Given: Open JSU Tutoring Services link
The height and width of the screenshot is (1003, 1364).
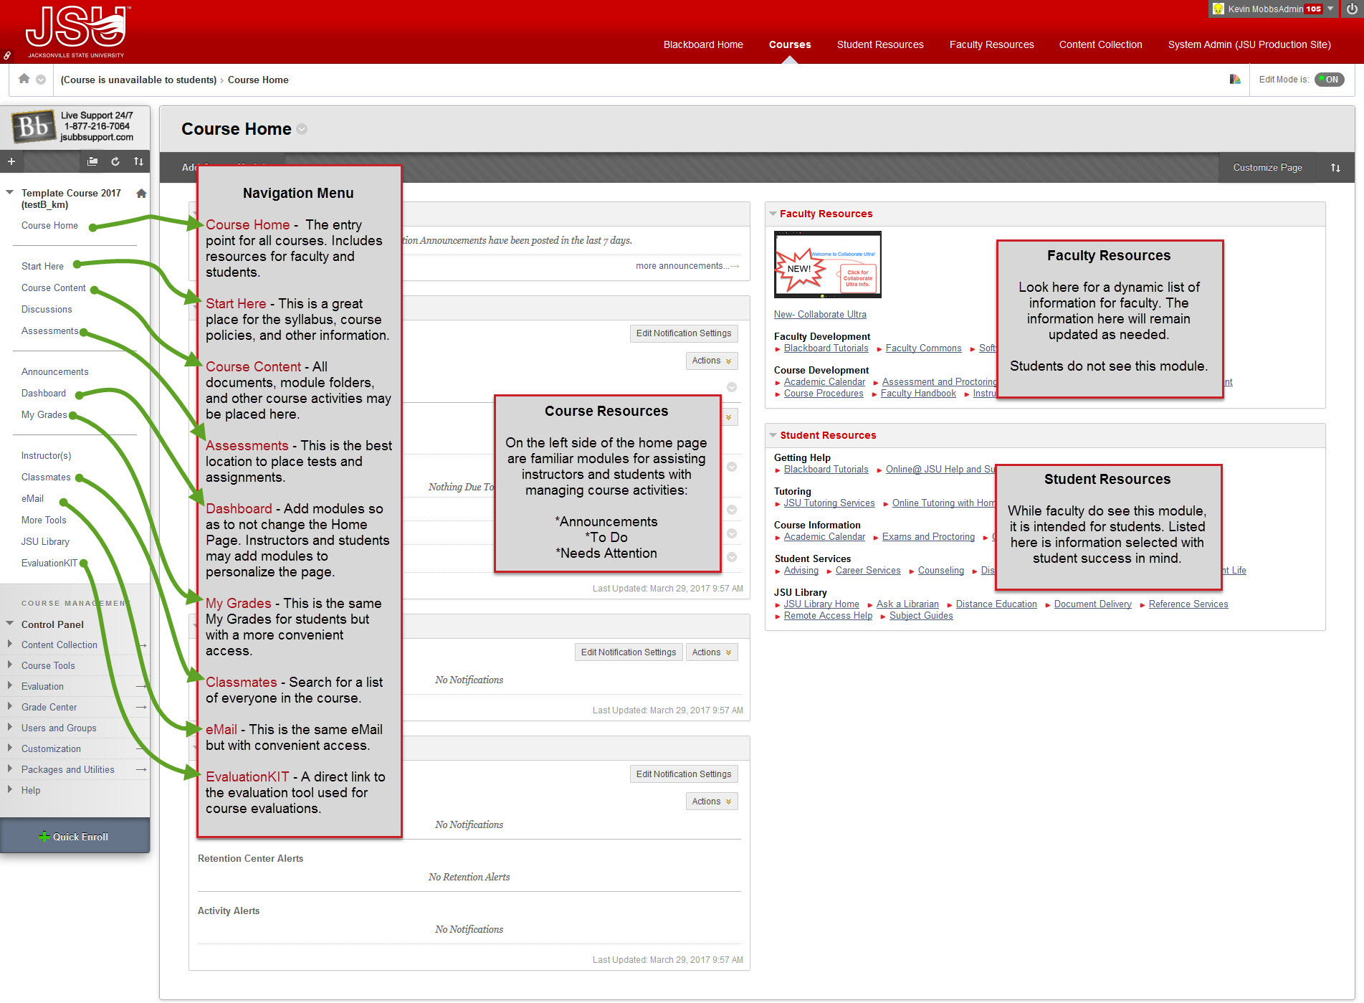Looking at the screenshot, I should [829, 503].
